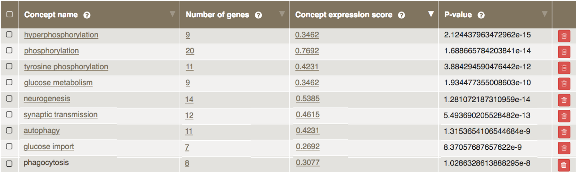Click help icon beside Concept name
The width and height of the screenshot is (576, 172).
(87, 15)
